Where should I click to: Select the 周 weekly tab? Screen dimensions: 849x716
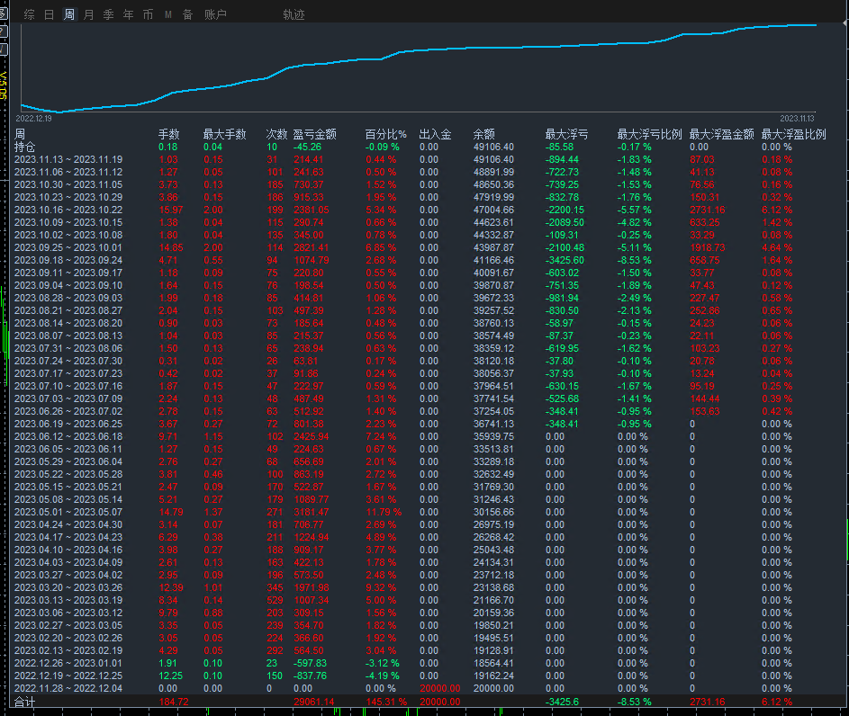pyautogui.click(x=69, y=15)
